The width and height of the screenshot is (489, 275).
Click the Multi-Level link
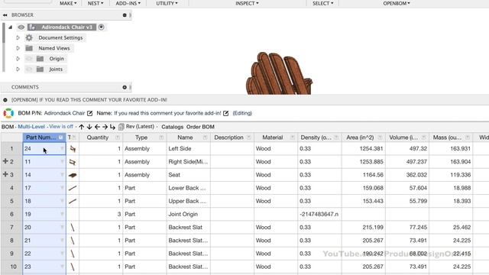31,127
